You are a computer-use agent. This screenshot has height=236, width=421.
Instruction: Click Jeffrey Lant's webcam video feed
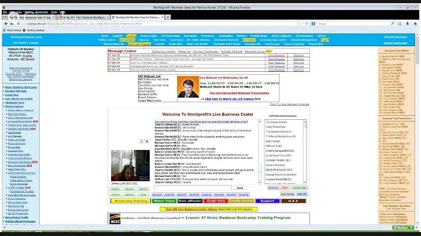coord(130,165)
